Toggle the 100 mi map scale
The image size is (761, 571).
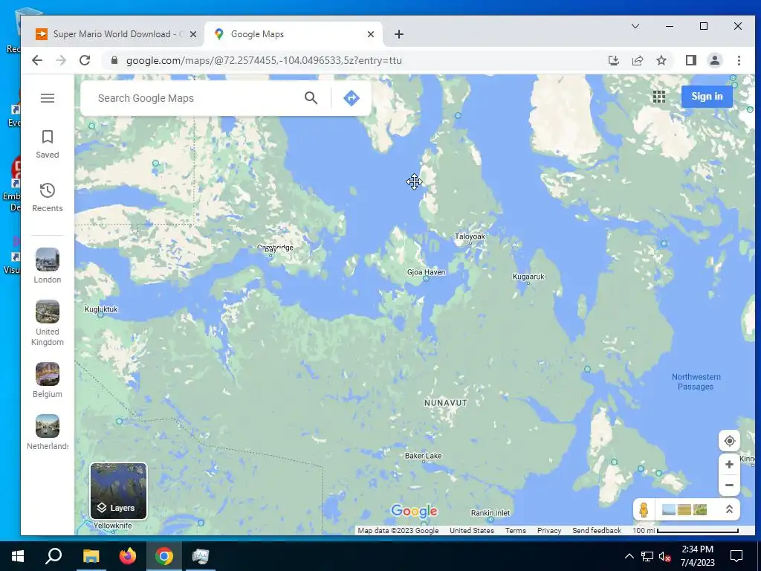tap(685, 531)
